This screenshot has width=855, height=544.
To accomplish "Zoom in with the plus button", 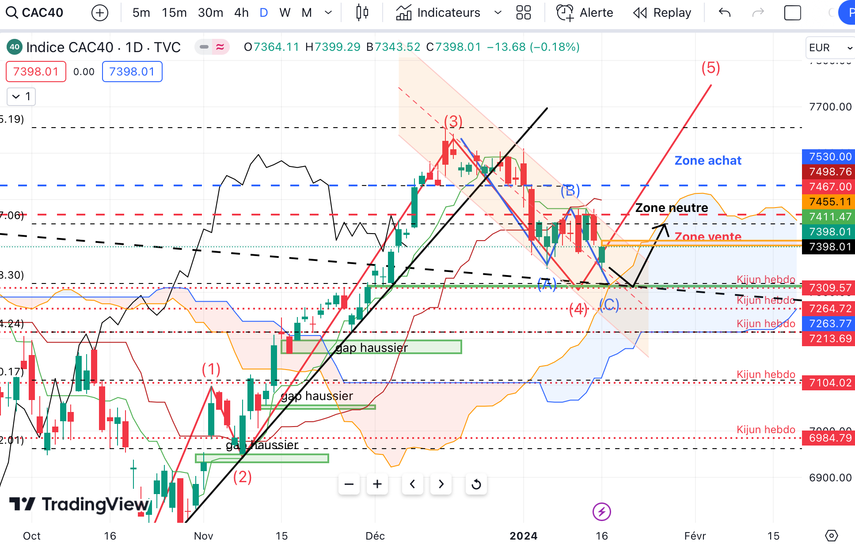I will pyautogui.click(x=377, y=484).
